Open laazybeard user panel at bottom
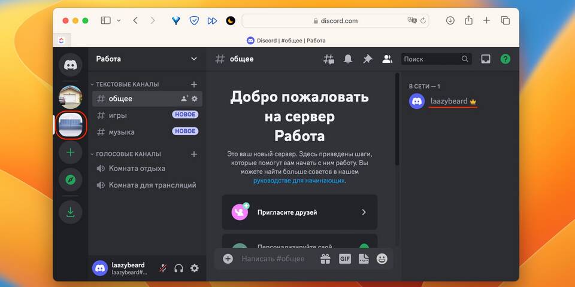This screenshot has width=575, height=287. pyautogui.click(x=123, y=268)
